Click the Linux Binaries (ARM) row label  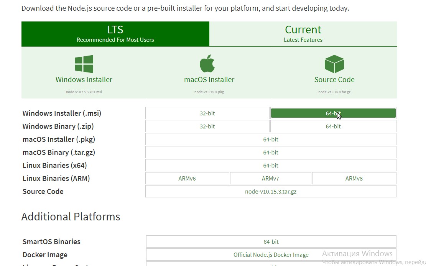pos(56,179)
